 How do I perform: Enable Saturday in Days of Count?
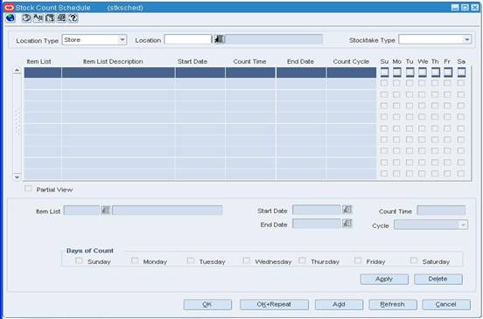pyautogui.click(x=414, y=260)
